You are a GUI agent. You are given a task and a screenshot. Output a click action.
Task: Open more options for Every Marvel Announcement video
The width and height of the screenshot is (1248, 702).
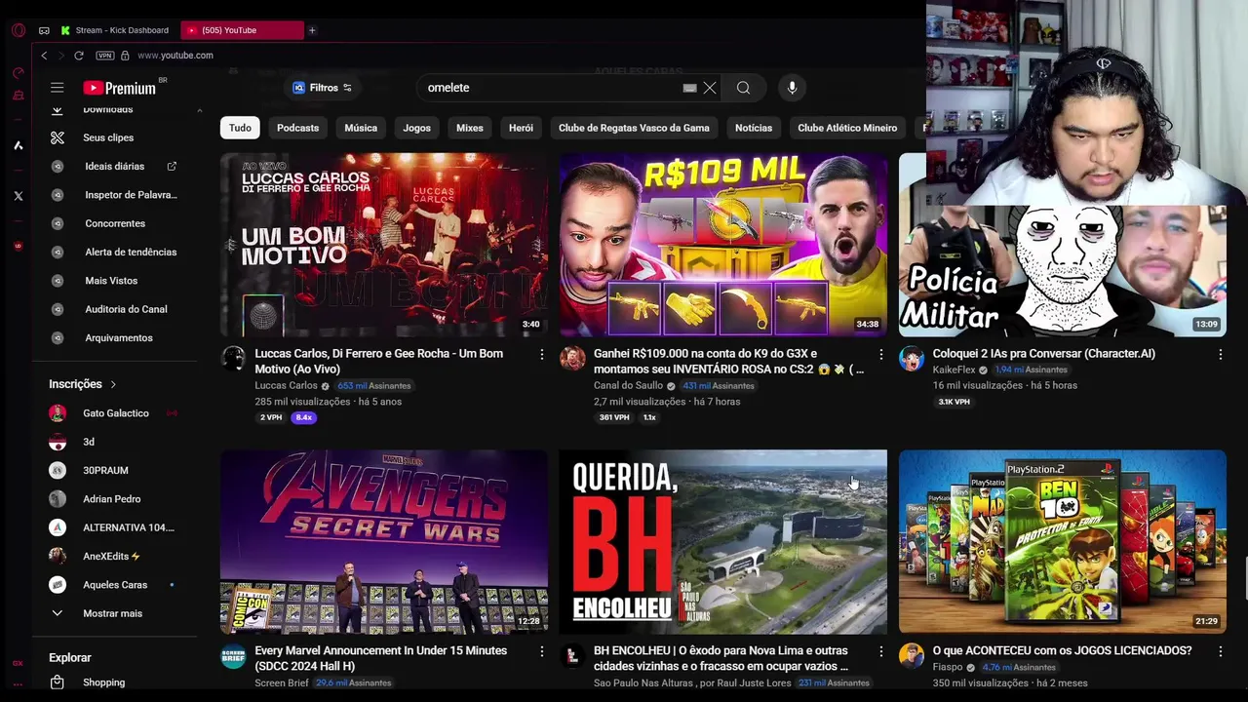pyautogui.click(x=542, y=651)
